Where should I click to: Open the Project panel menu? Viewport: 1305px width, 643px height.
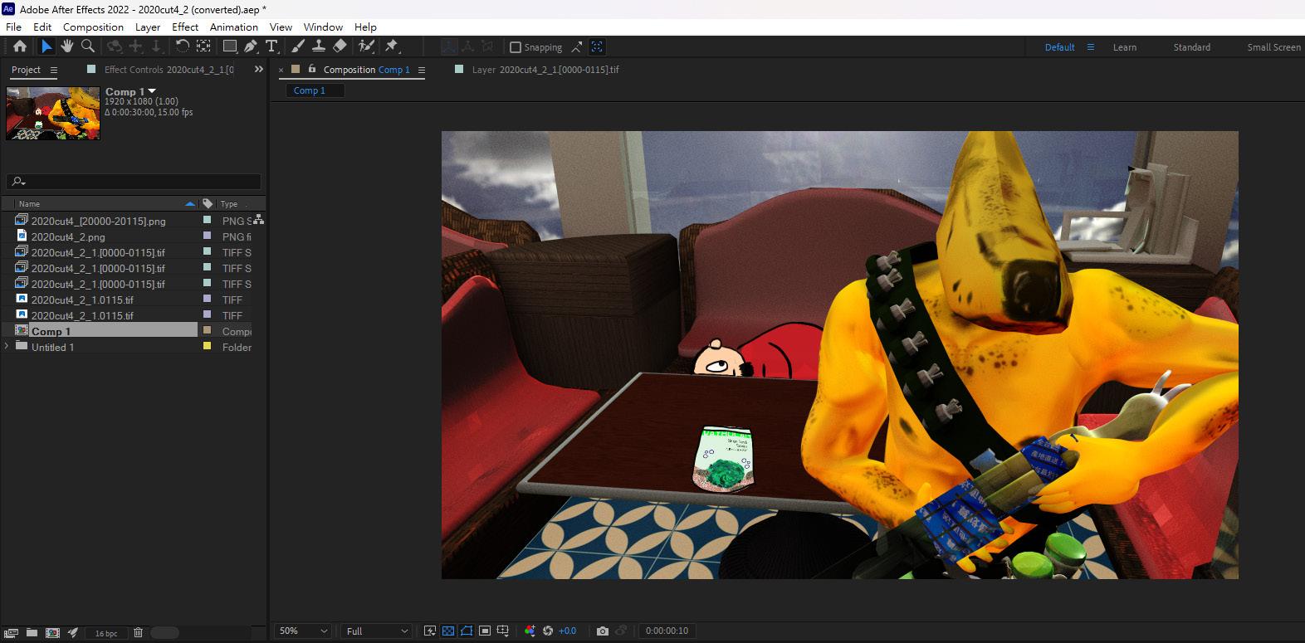[54, 70]
